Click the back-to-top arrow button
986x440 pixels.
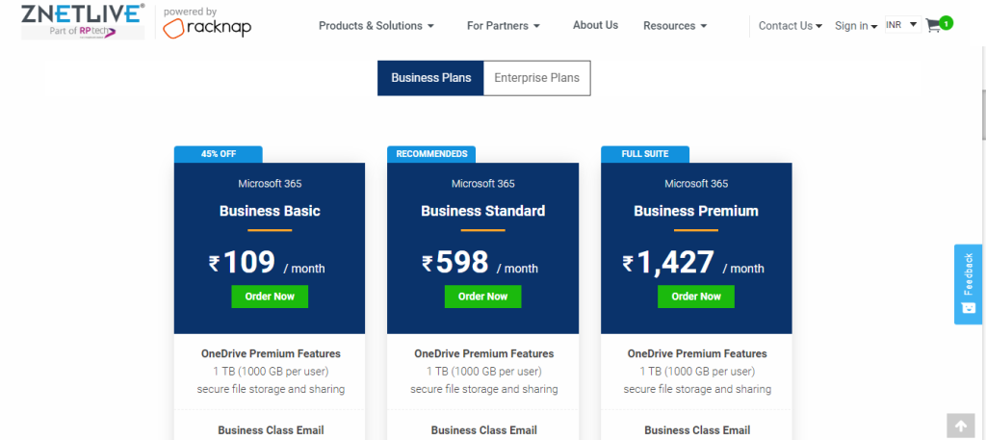click(961, 427)
